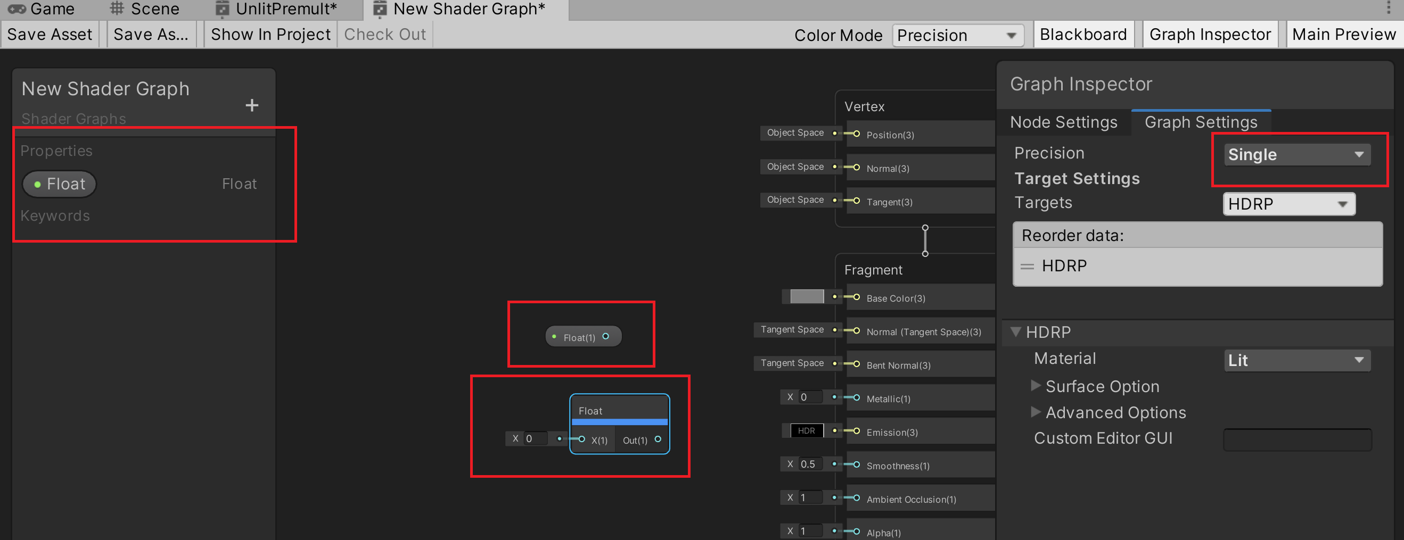Click the Object Space label for Position
The image size is (1404, 540).
795,133
